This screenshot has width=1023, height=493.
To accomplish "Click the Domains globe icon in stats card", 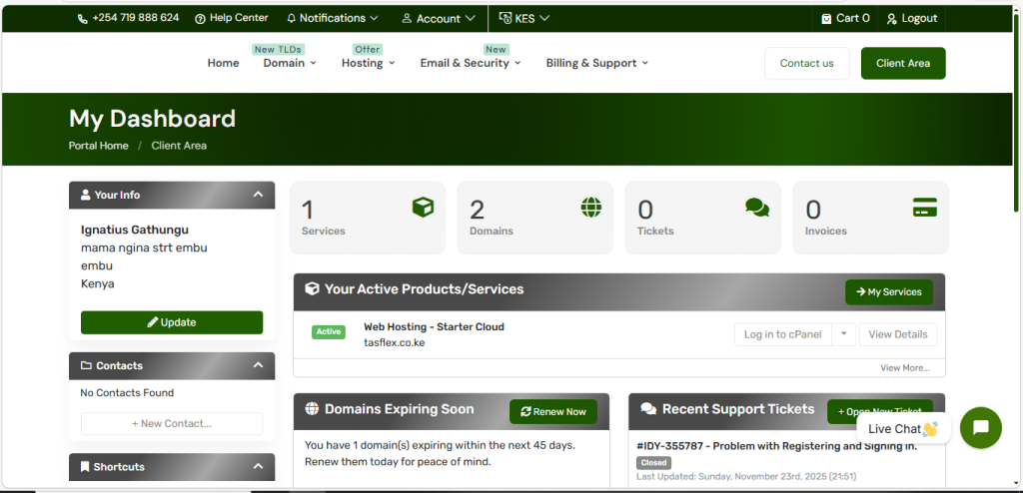I will pyautogui.click(x=591, y=208).
